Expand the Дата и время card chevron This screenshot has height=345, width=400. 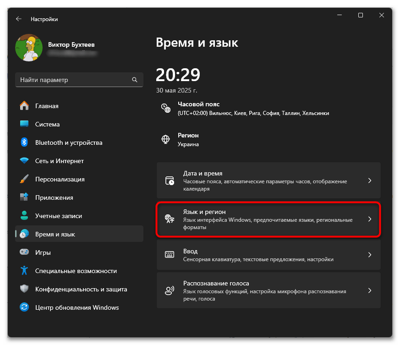tap(370, 181)
